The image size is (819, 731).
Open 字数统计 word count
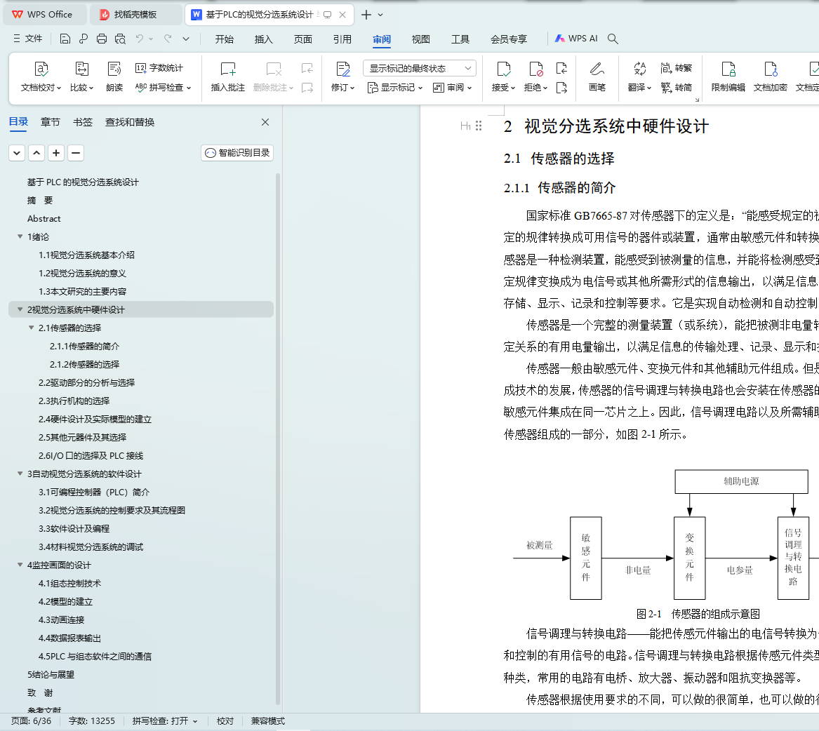(159, 68)
